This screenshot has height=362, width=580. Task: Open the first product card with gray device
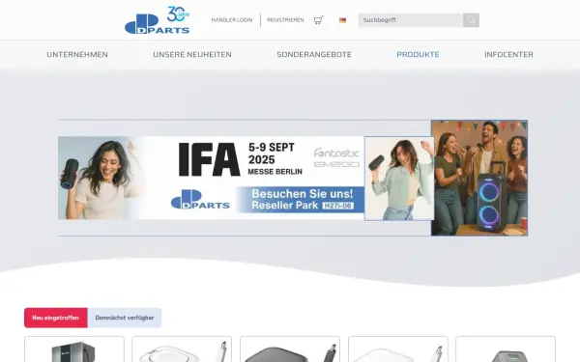point(74,349)
